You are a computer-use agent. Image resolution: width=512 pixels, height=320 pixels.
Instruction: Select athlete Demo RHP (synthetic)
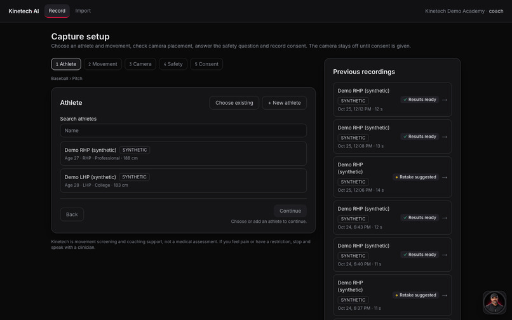click(183, 154)
